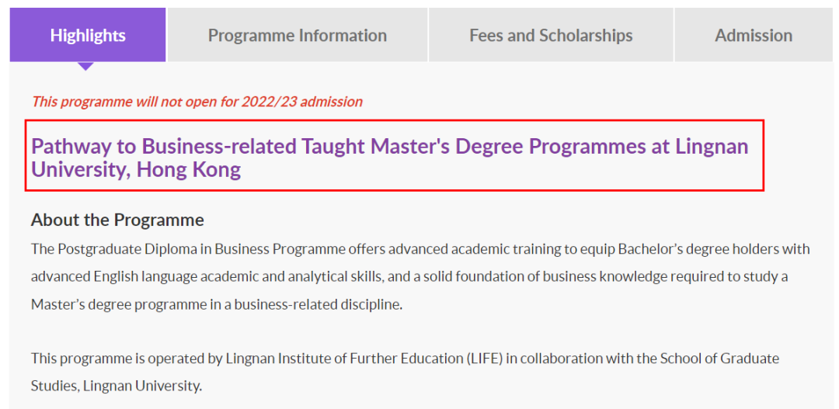
Task: Switch to Fees and Scholarships tab
Action: pos(551,35)
